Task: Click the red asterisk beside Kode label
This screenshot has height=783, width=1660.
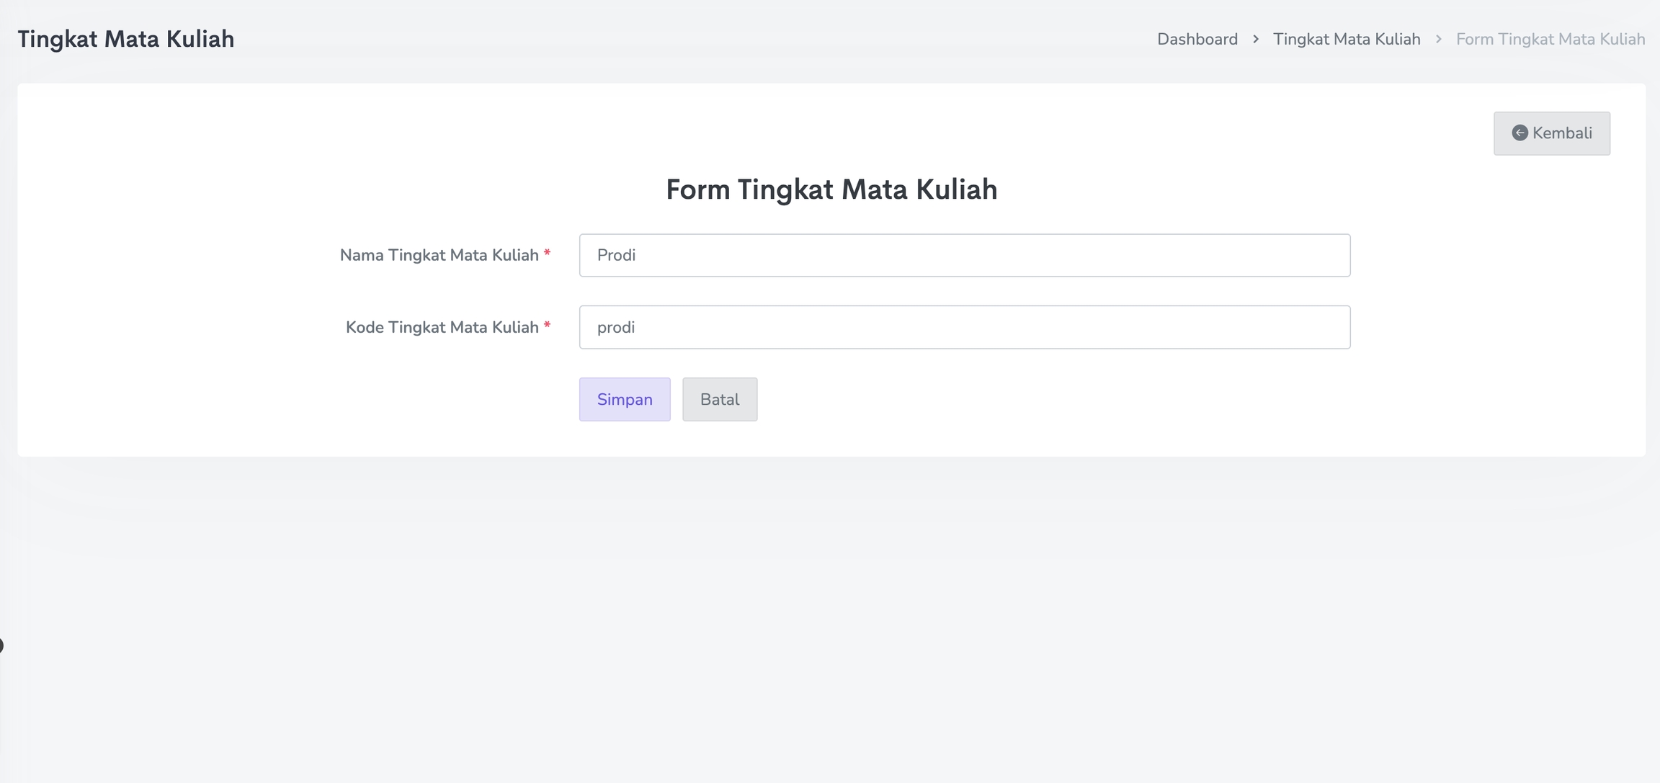Action: tap(548, 326)
